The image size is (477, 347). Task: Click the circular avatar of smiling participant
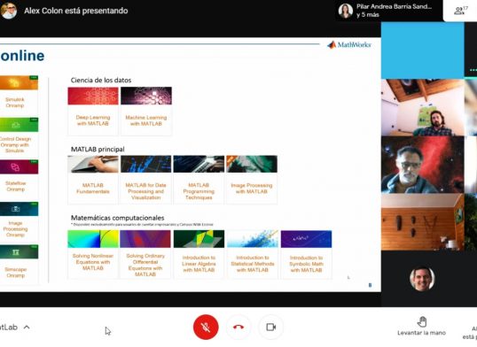point(422,279)
